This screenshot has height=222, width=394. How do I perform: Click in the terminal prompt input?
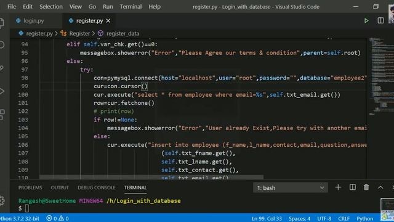pos(27,208)
